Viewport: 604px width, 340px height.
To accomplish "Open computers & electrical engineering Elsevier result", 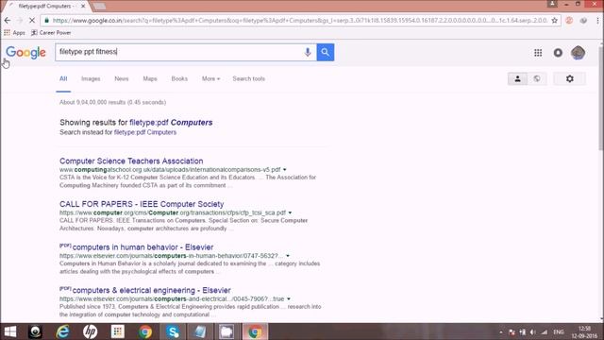I will (151, 290).
